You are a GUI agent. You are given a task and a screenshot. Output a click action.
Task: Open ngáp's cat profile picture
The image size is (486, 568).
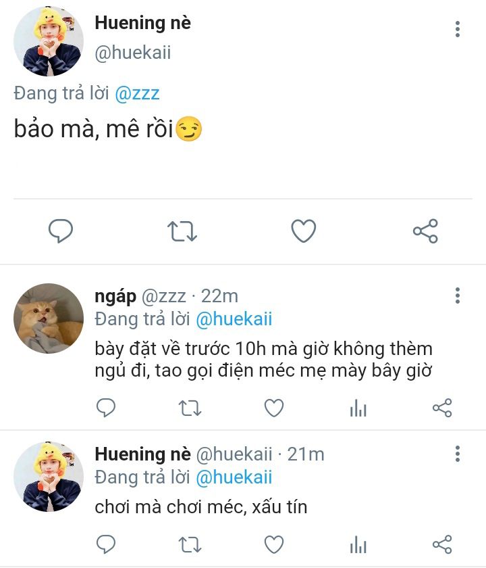[x=49, y=318]
